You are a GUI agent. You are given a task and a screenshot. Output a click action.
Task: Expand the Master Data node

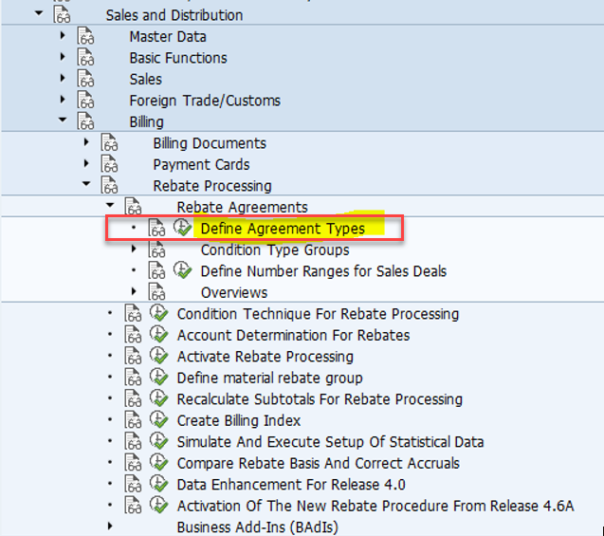63,35
